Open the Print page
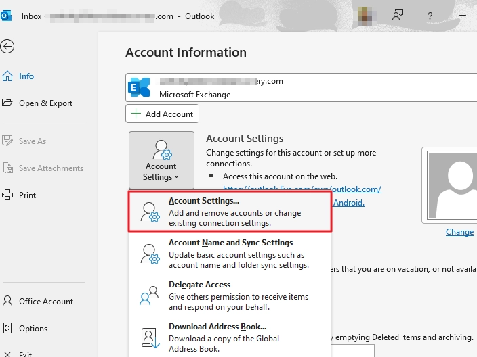This screenshot has width=477, height=357. point(27,195)
